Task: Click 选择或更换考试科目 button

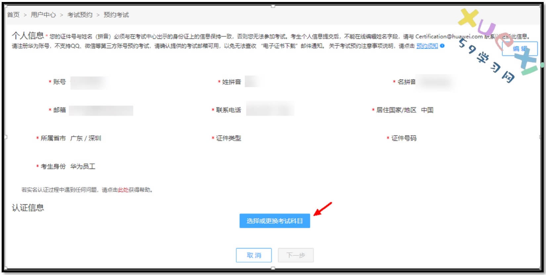Action: (275, 221)
